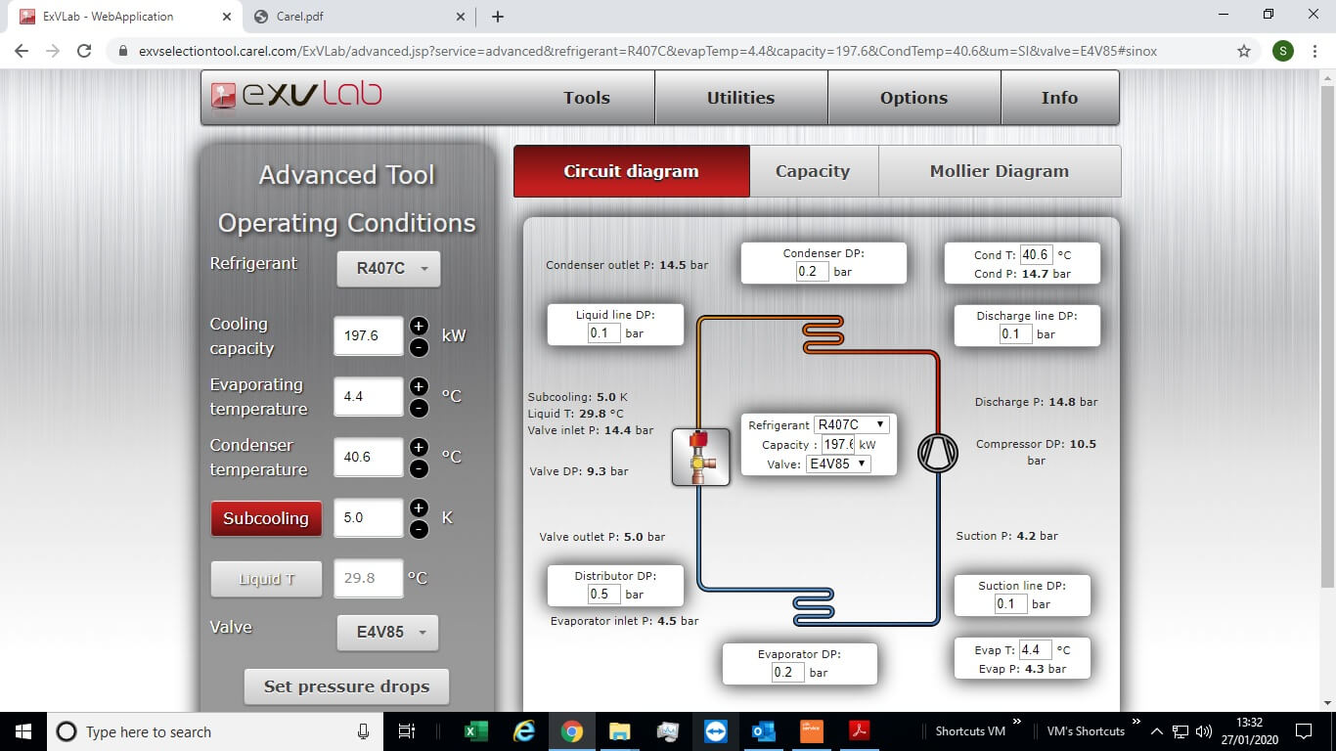Open the Tools menu
Screen dimensions: 1336x751
[x=587, y=98]
